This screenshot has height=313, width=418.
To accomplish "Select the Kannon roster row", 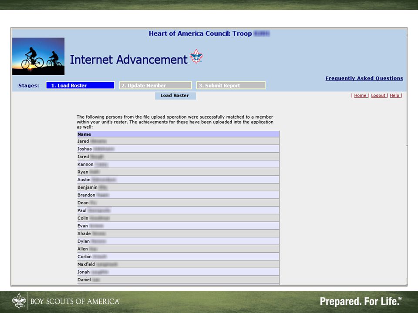I will [178, 164].
